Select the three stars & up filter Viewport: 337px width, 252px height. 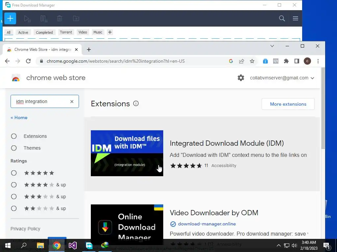pos(14,197)
